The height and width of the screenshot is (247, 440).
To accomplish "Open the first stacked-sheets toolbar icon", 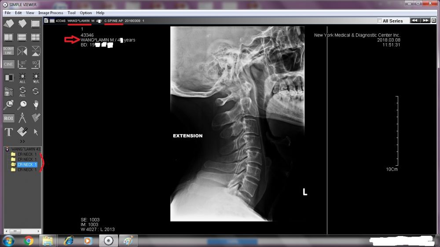I will point(8,24).
